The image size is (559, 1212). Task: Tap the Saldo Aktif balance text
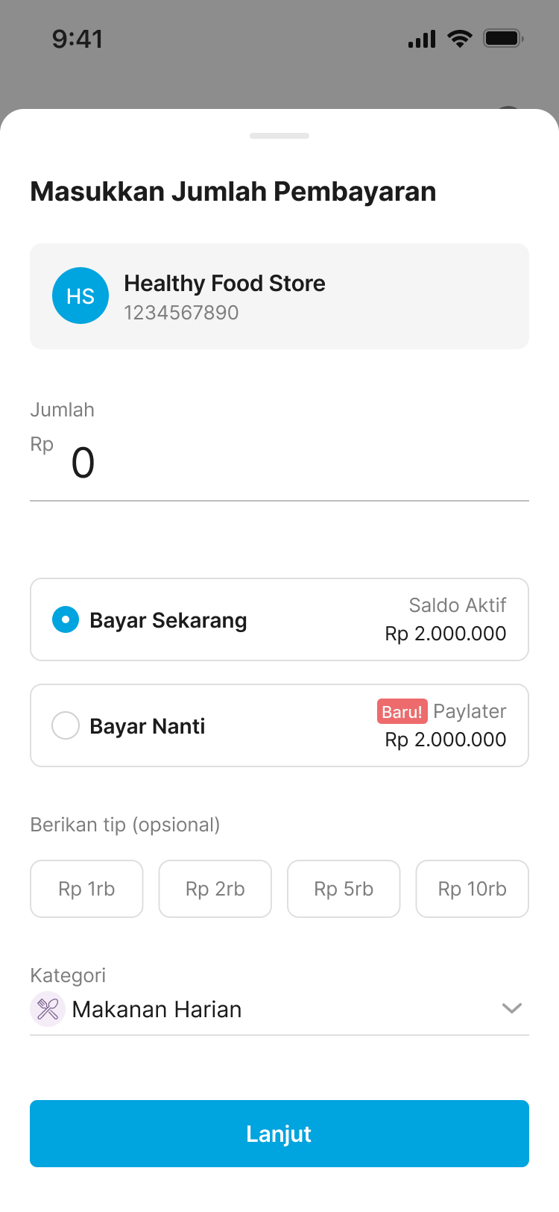[x=457, y=605]
